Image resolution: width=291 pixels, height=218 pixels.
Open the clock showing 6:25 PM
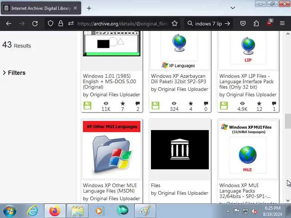[x=272, y=211]
